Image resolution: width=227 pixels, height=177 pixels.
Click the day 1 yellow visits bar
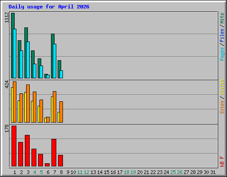point(12,105)
